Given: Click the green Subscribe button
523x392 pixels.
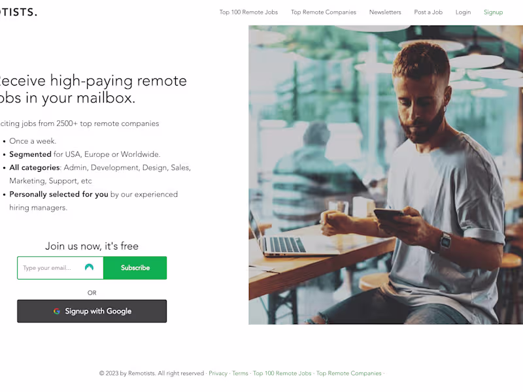Looking at the screenshot, I should point(135,268).
